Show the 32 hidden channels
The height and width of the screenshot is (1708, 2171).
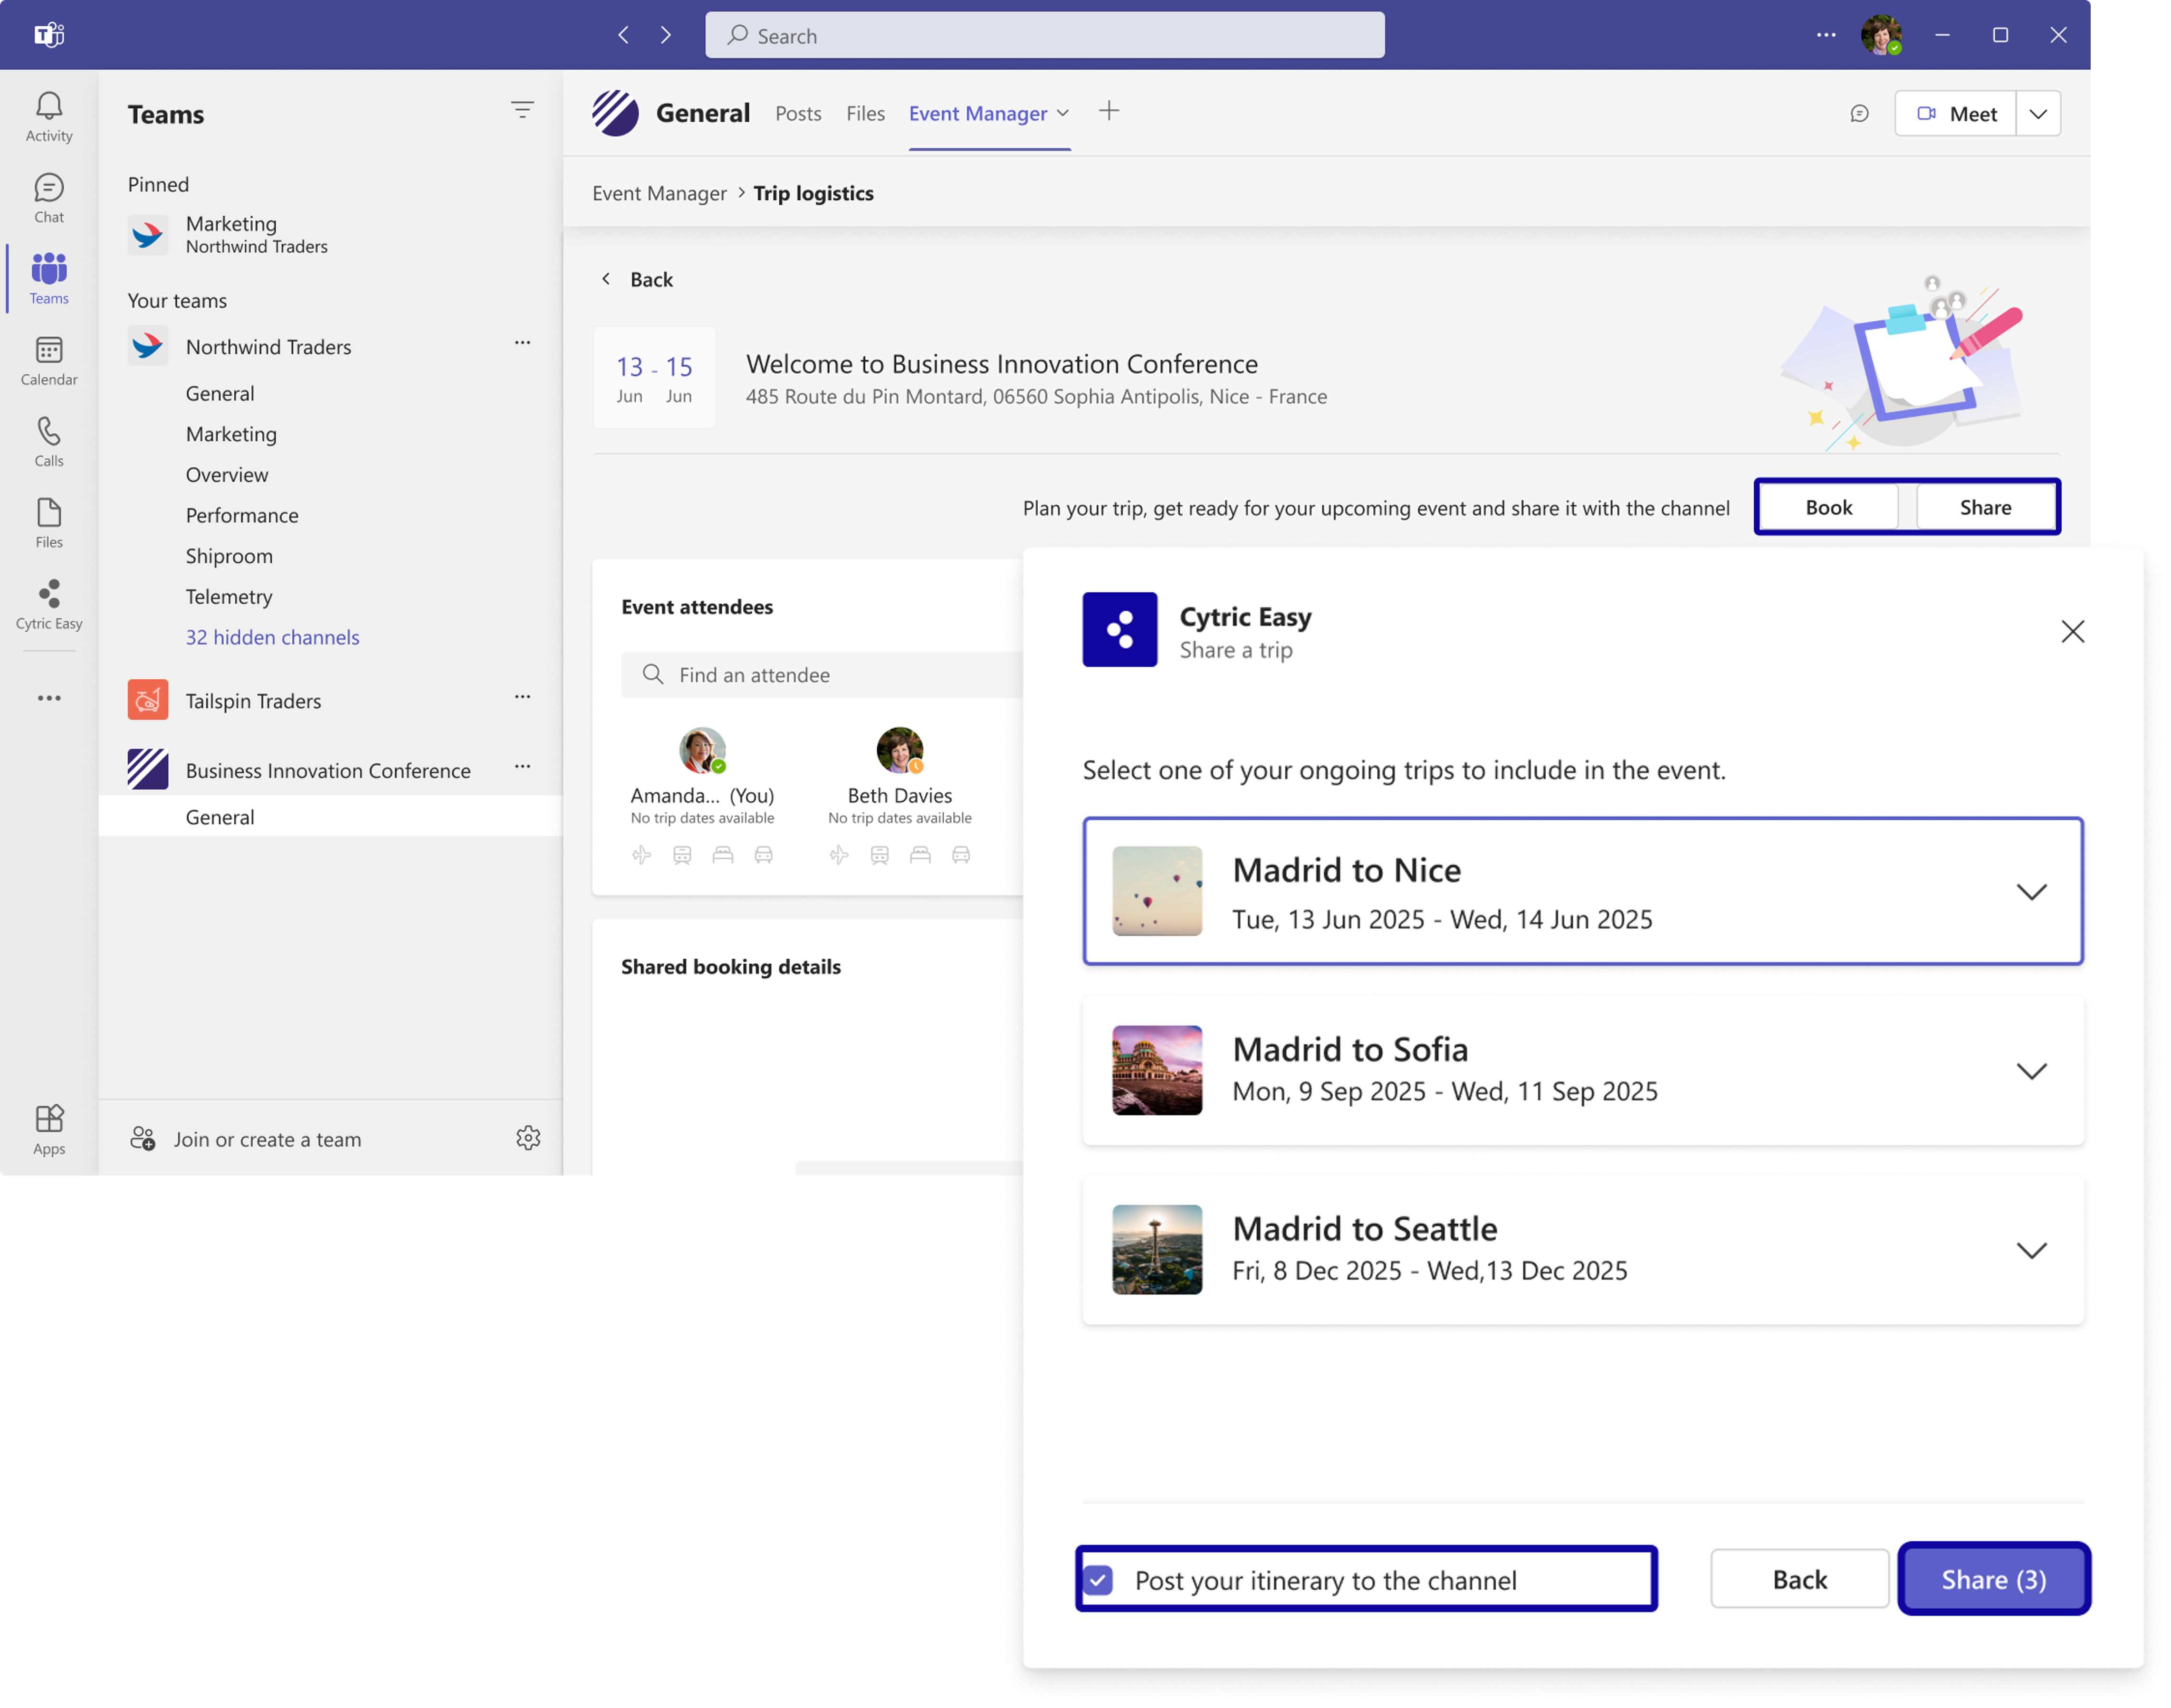pyautogui.click(x=272, y=637)
